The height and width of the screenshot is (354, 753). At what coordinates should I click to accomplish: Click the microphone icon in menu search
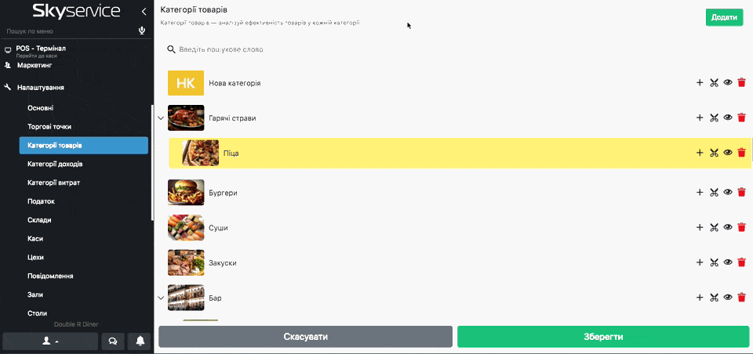[x=142, y=31]
